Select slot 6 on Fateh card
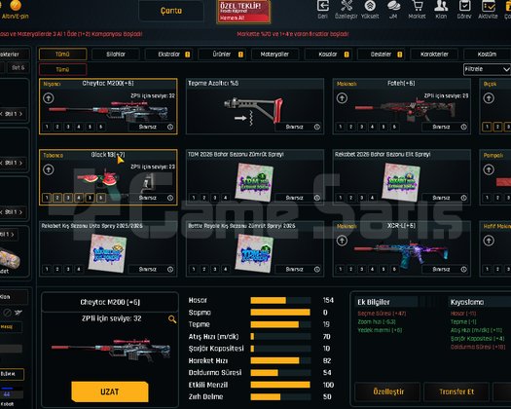The height and width of the screenshot is (409, 511). tap(394, 127)
